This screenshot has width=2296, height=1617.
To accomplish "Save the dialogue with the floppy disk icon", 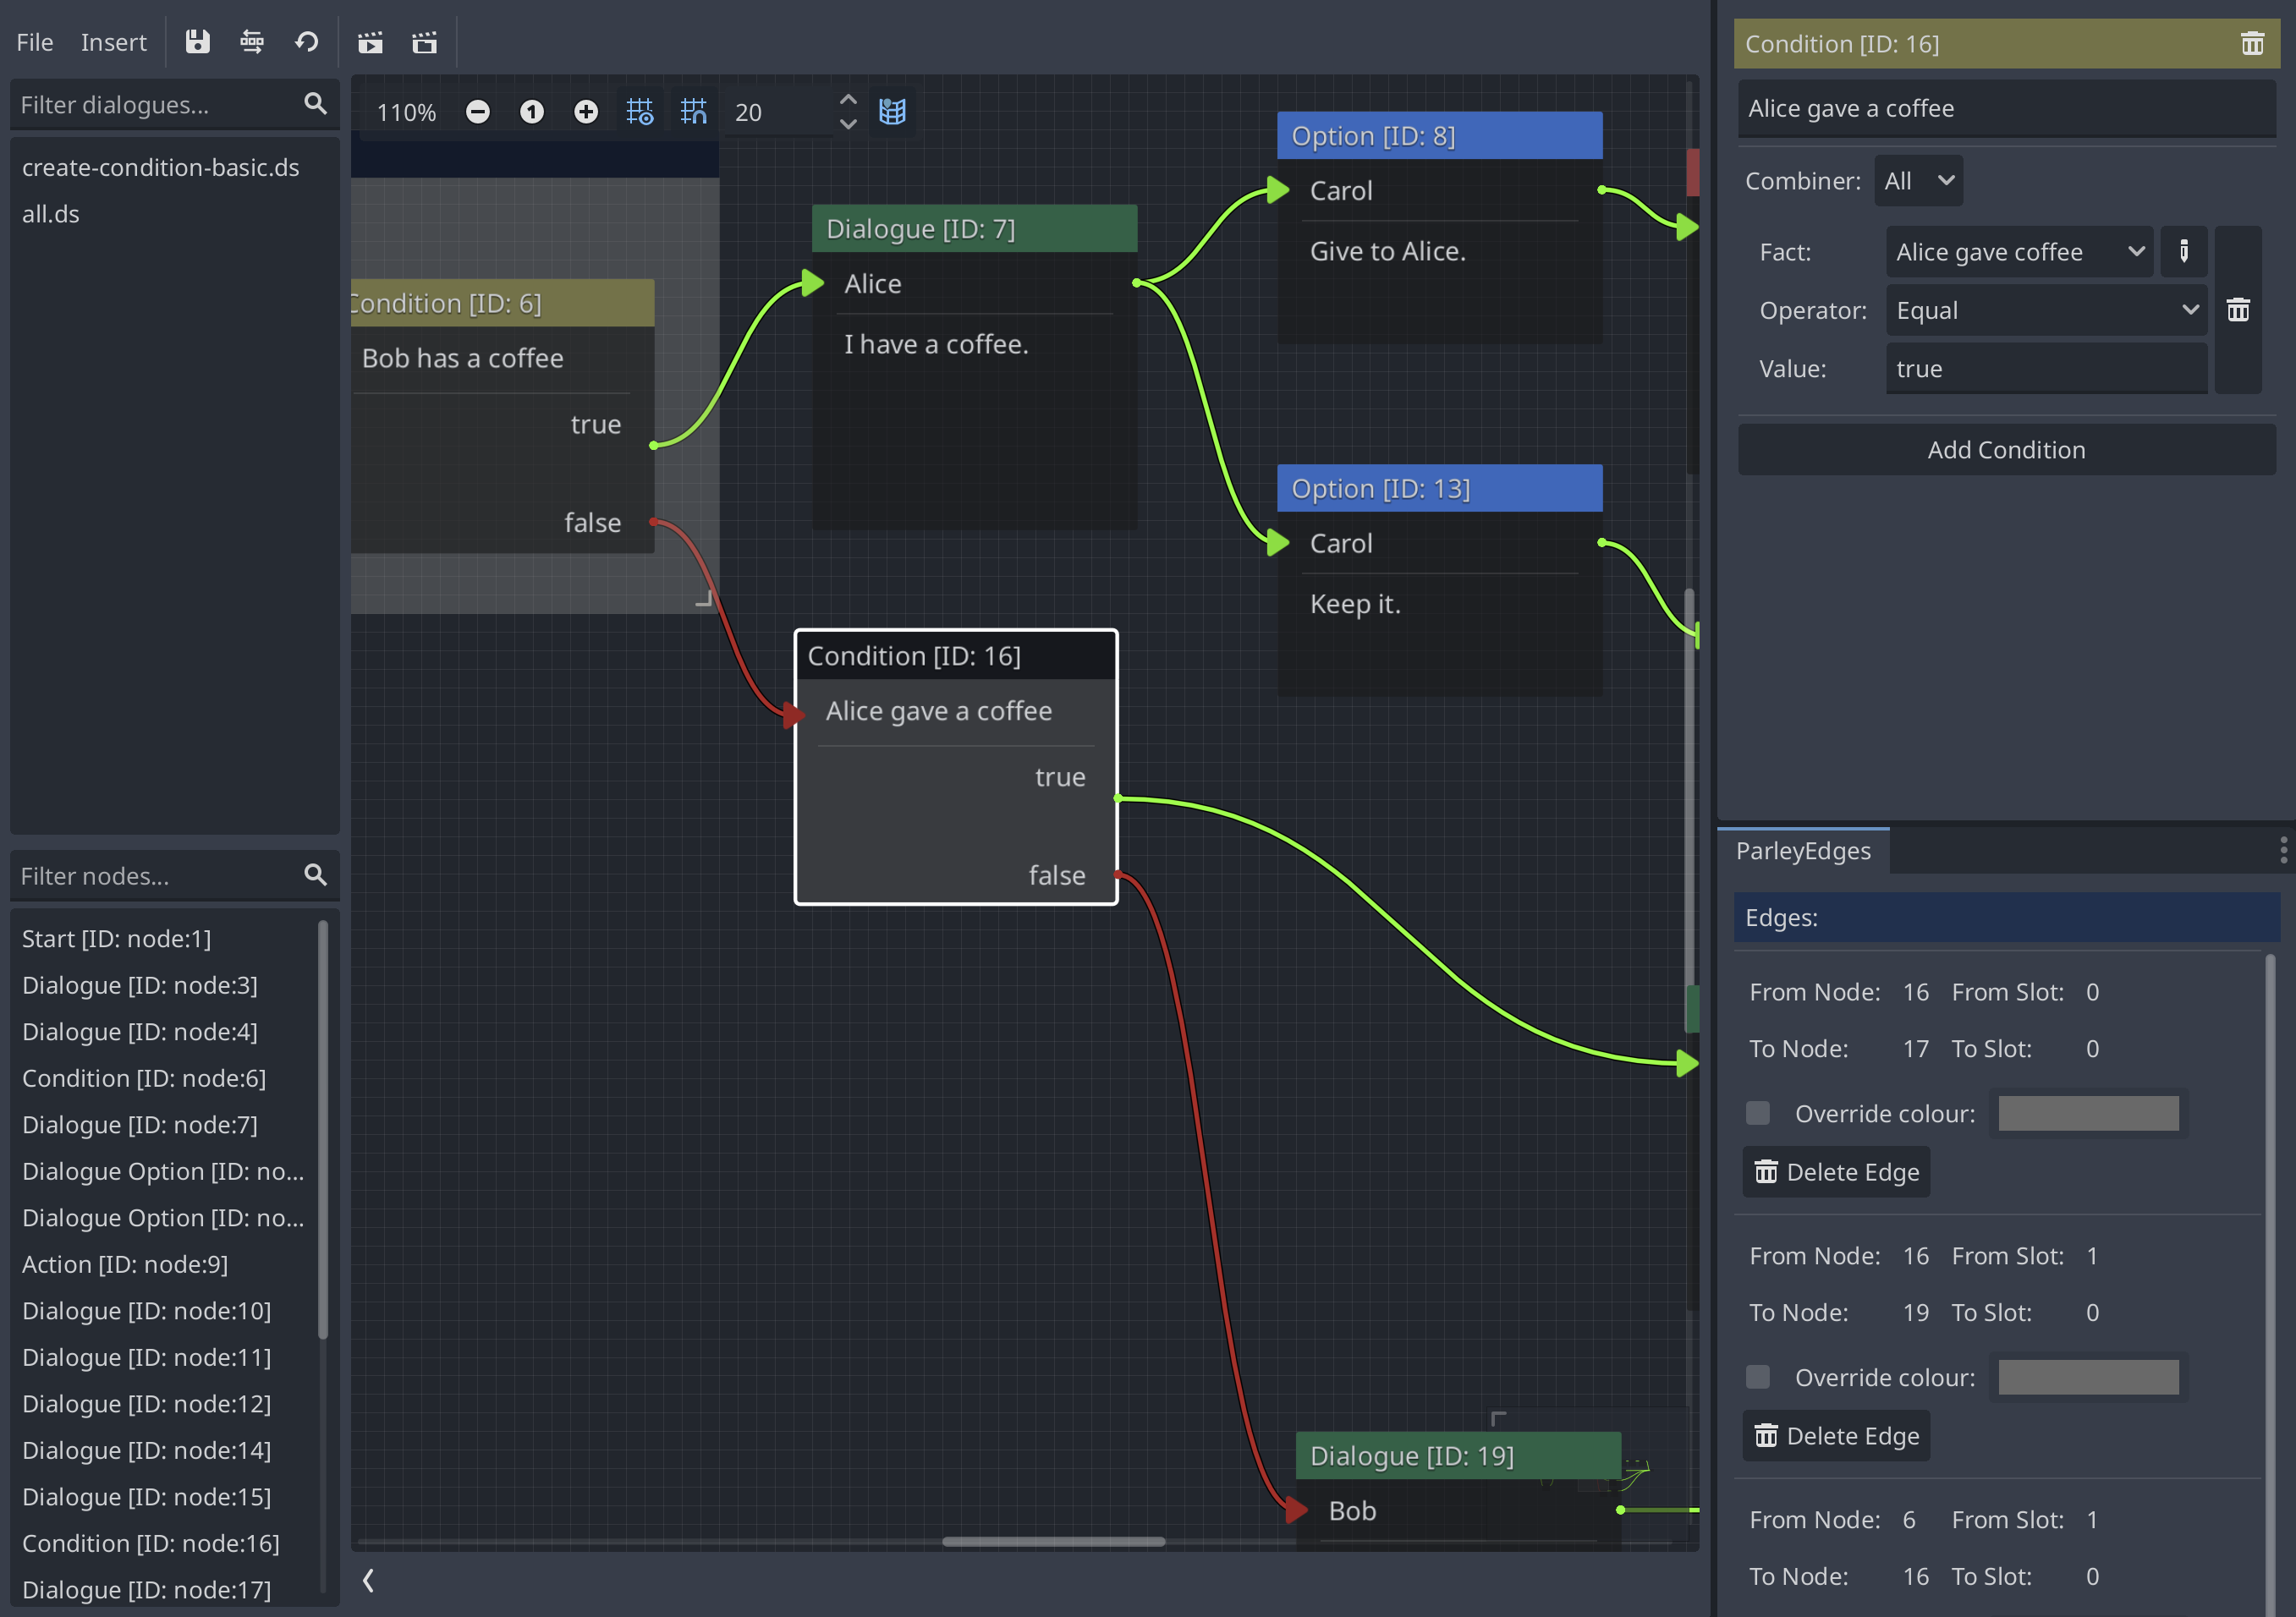I will [197, 42].
